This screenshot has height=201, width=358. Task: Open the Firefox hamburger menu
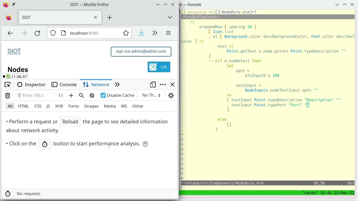[168, 33]
